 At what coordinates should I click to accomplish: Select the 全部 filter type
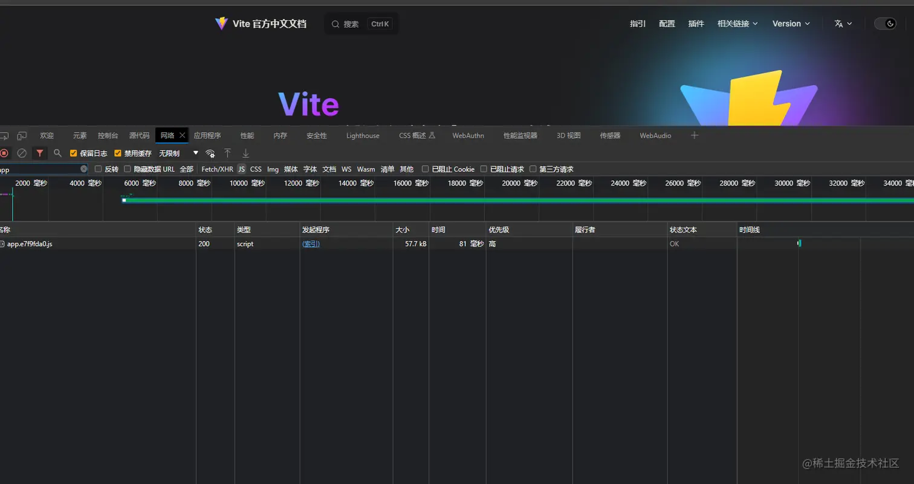pos(186,169)
